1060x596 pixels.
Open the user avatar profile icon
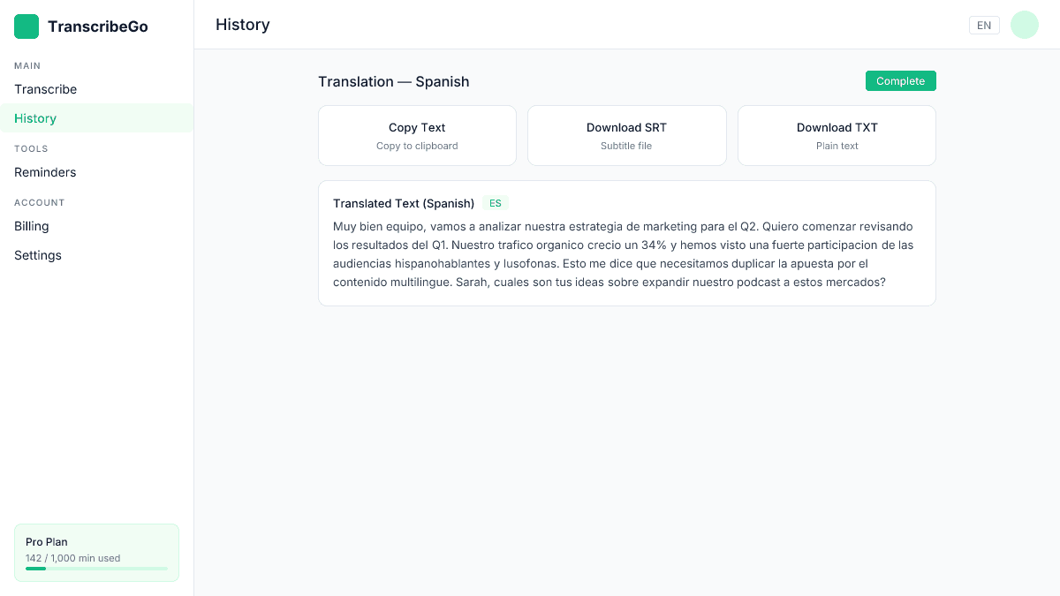[1024, 25]
